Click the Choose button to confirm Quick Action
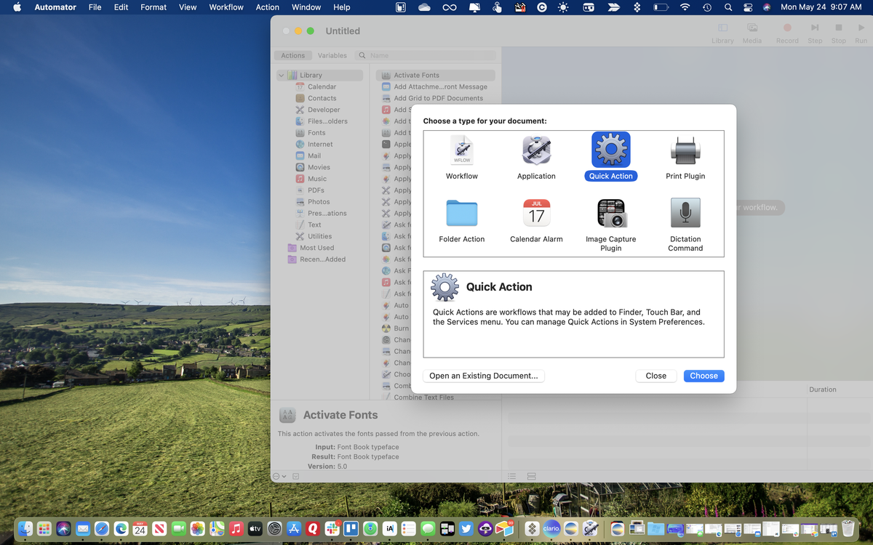Image resolution: width=873 pixels, height=545 pixels. coord(703,376)
